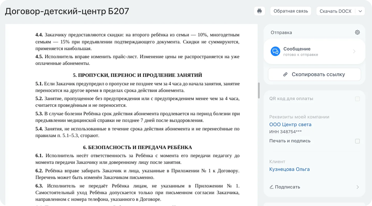This screenshot has height=206, width=372.
Task: Open company ООО Центр света
Action: point(290,124)
